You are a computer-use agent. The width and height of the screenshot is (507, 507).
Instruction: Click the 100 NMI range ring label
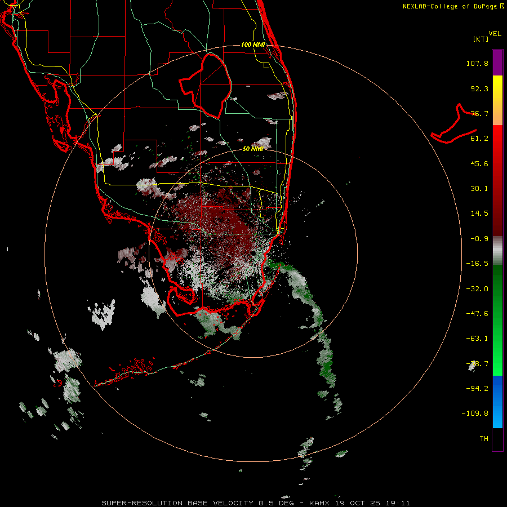[253, 45]
